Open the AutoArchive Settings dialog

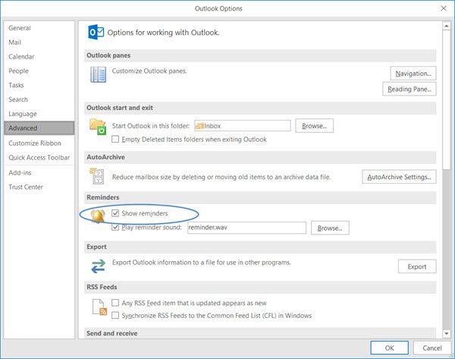pos(399,177)
